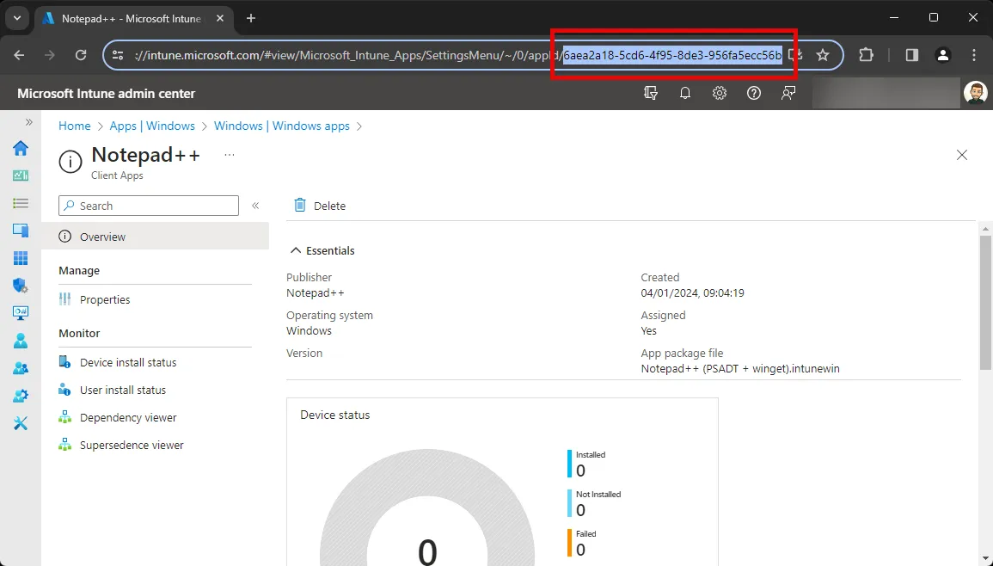993x566 pixels.
Task: Open browser Extensions puzzle icon
Action: tap(866, 55)
